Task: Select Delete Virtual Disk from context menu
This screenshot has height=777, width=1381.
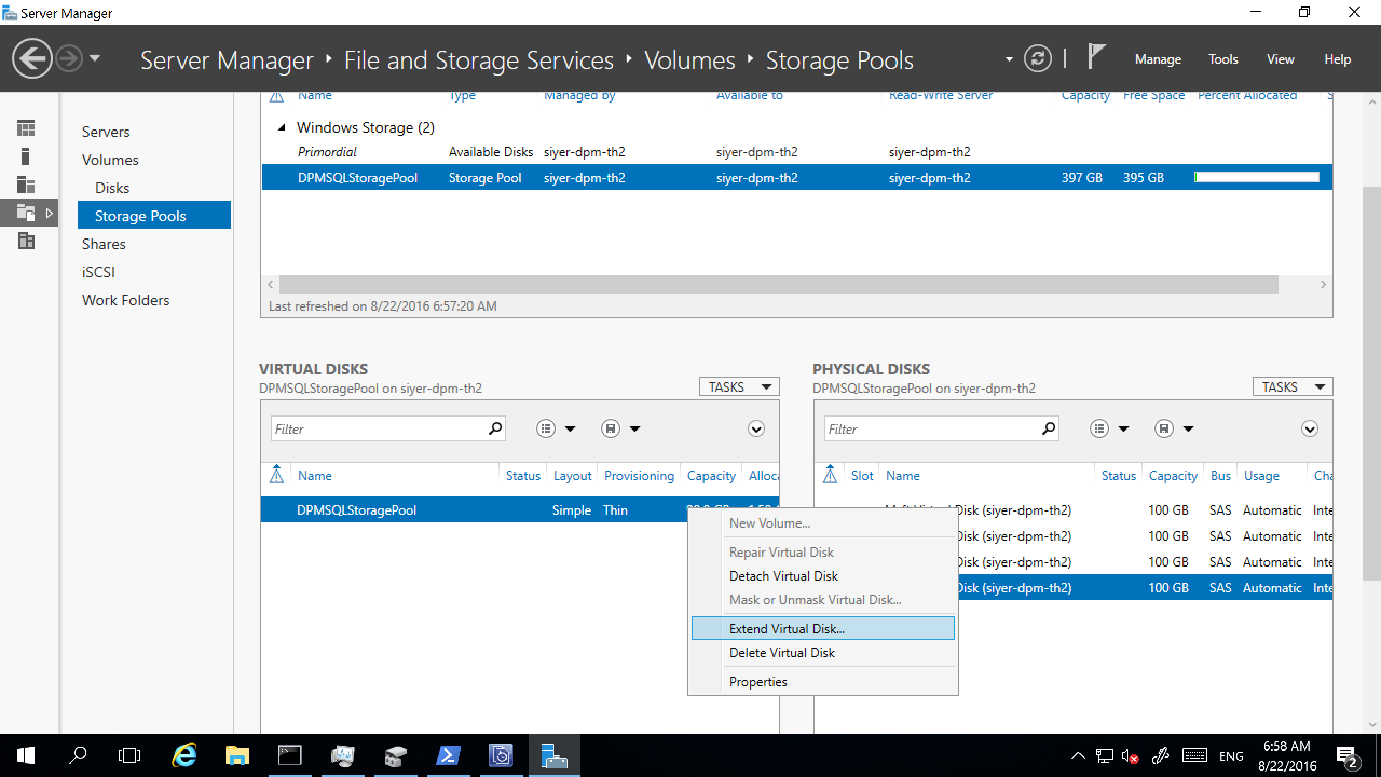Action: (x=782, y=653)
